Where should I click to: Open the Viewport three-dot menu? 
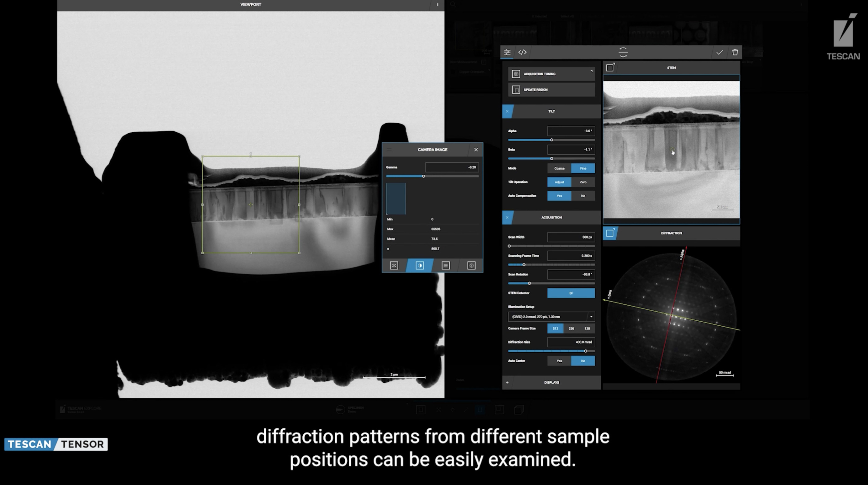(437, 5)
